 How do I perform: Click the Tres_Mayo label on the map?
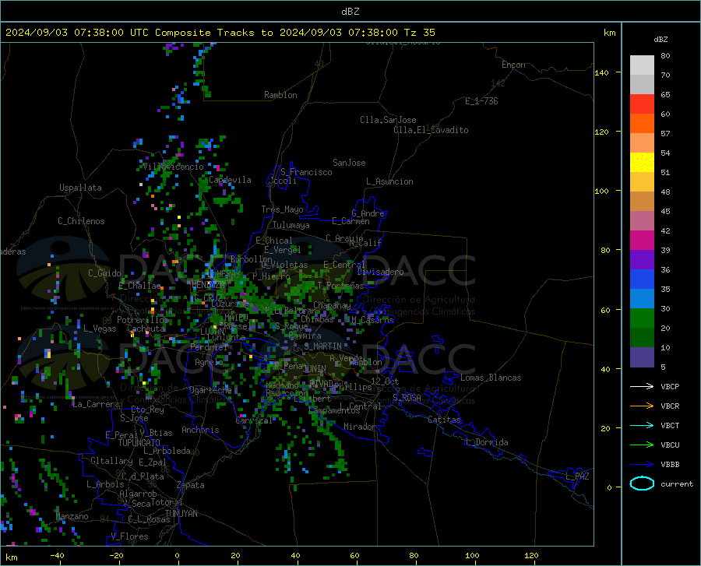[x=282, y=209]
